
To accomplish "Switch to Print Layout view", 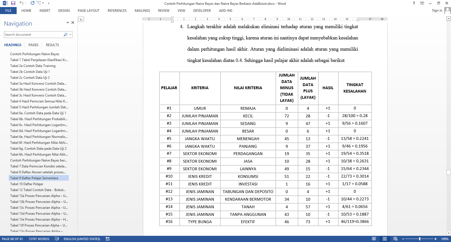I will click(x=384, y=239).
